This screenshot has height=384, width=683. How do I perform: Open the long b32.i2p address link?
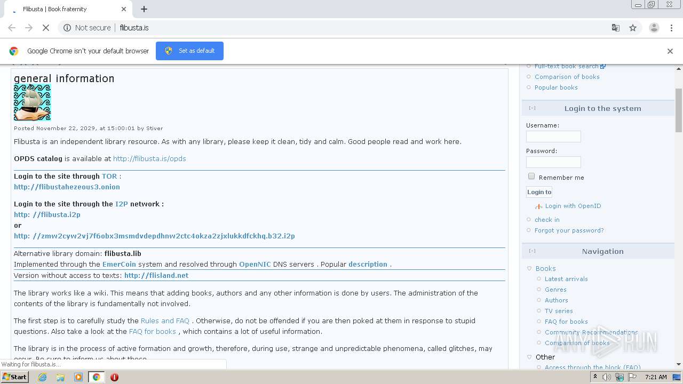click(154, 236)
